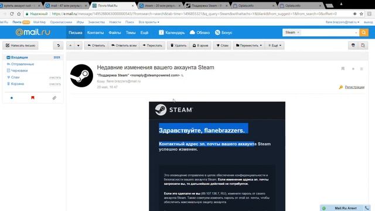
Task: Open Мой Мир portal link
Action: click(x=39, y=22)
